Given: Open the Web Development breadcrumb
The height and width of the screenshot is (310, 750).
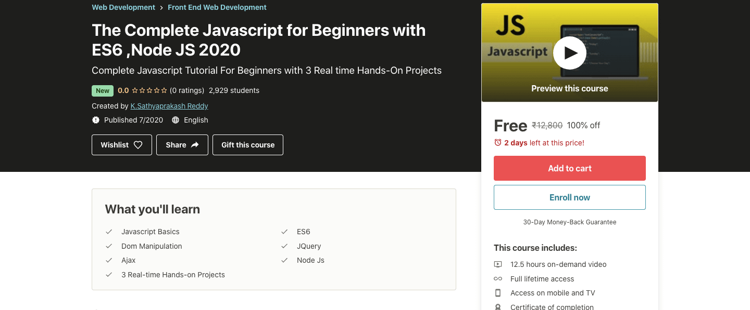Looking at the screenshot, I should 123,7.
